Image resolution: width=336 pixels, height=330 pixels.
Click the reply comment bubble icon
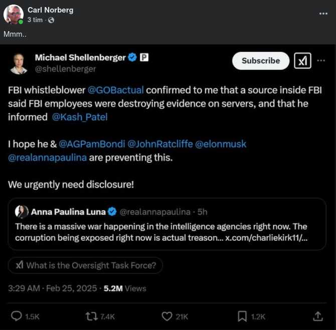tap(17, 316)
